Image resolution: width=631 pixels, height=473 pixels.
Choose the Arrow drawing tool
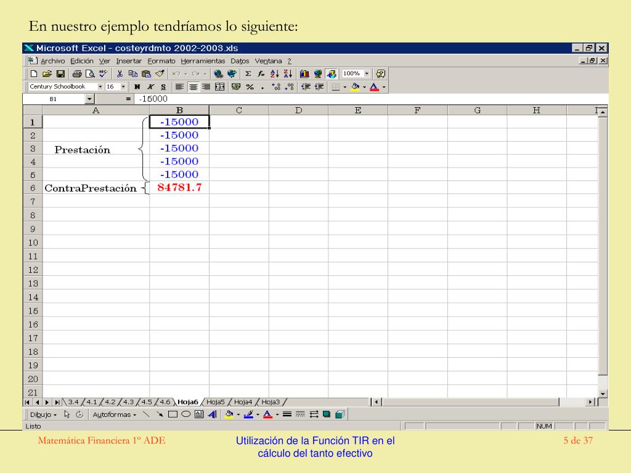click(160, 414)
